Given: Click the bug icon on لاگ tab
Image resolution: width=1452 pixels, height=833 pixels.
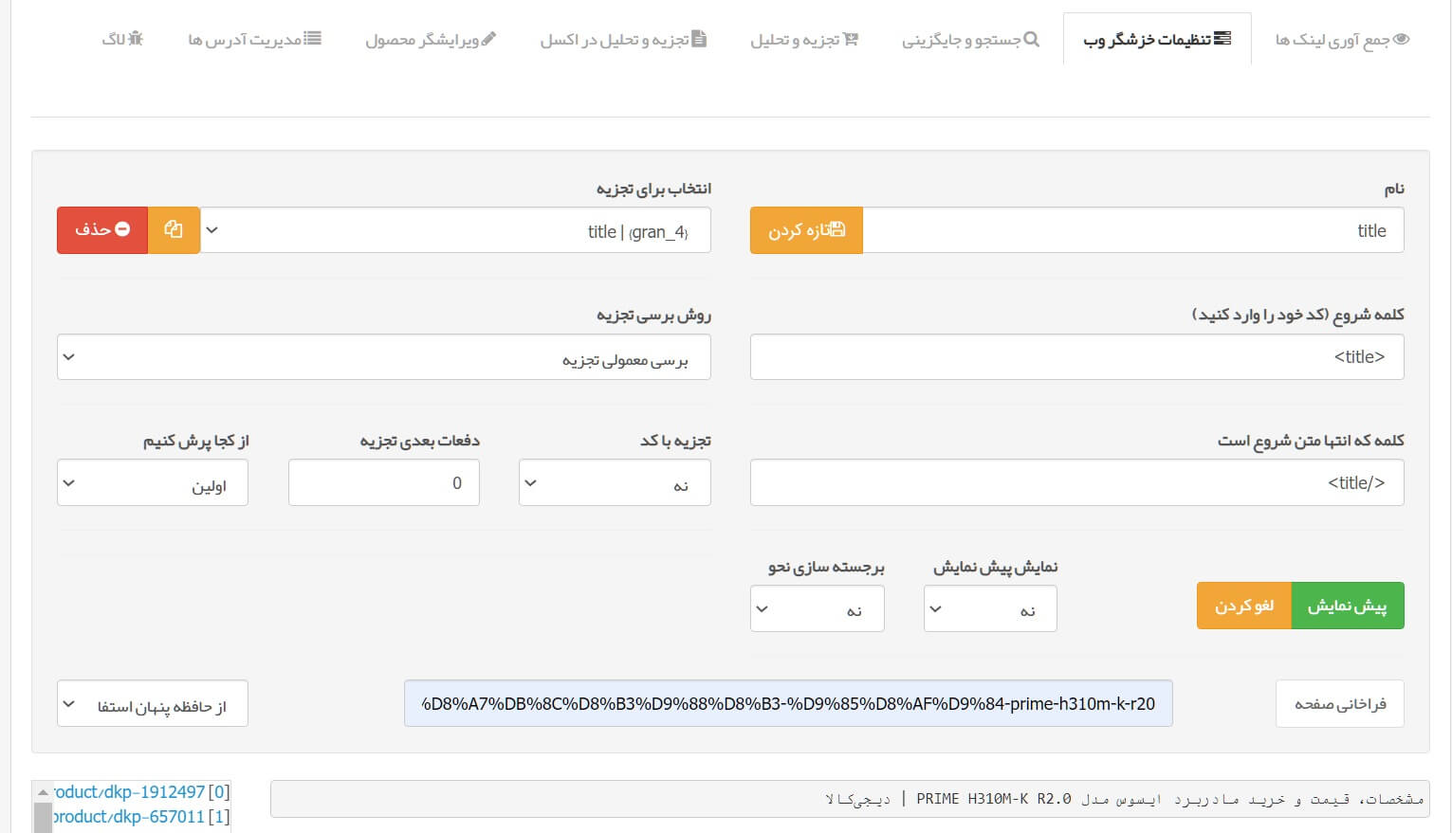Looking at the screenshot, I should click(x=136, y=39).
